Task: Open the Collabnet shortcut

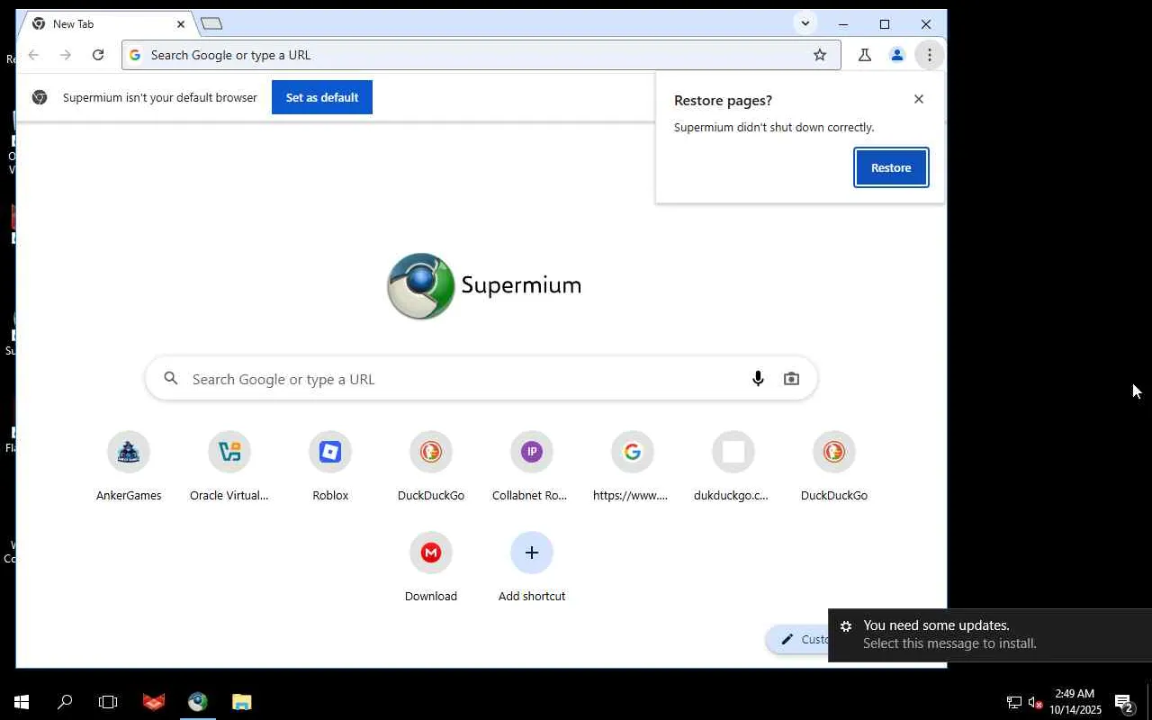Action: click(x=532, y=466)
